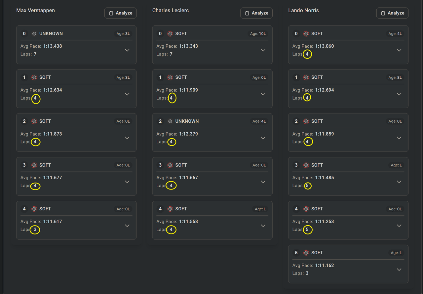Open Analyze for Lando Norris
The width and height of the screenshot is (423, 294).
pos(392,13)
